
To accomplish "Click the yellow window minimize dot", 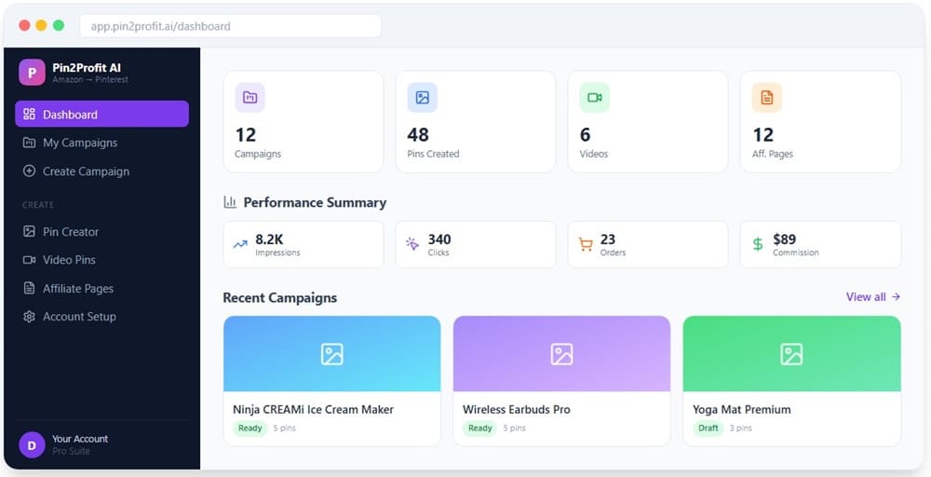I will pyautogui.click(x=41, y=25).
